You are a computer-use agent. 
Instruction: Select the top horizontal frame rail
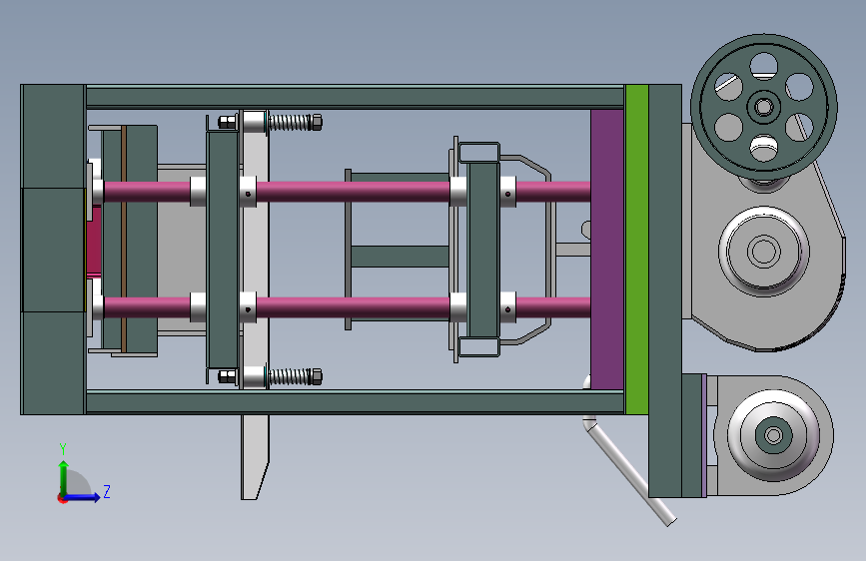click(x=356, y=97)
